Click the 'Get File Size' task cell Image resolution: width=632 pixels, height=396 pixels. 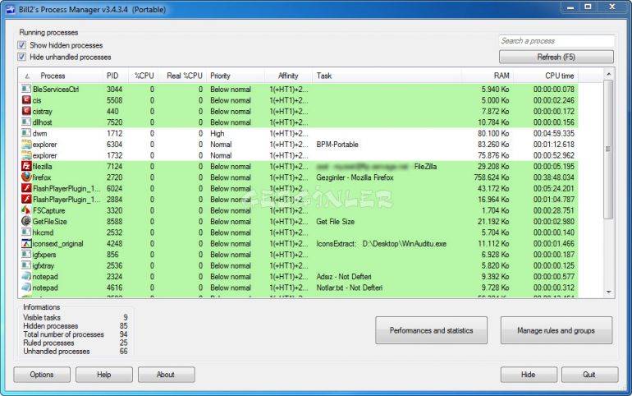click(x=336, y=221)
